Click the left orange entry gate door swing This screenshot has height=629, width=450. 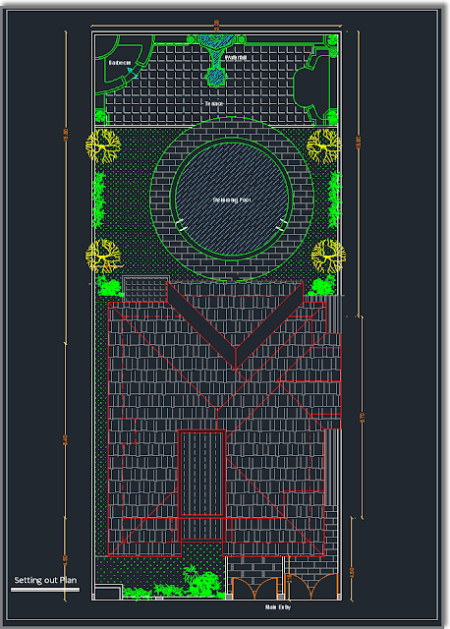(x=255, y=589)
